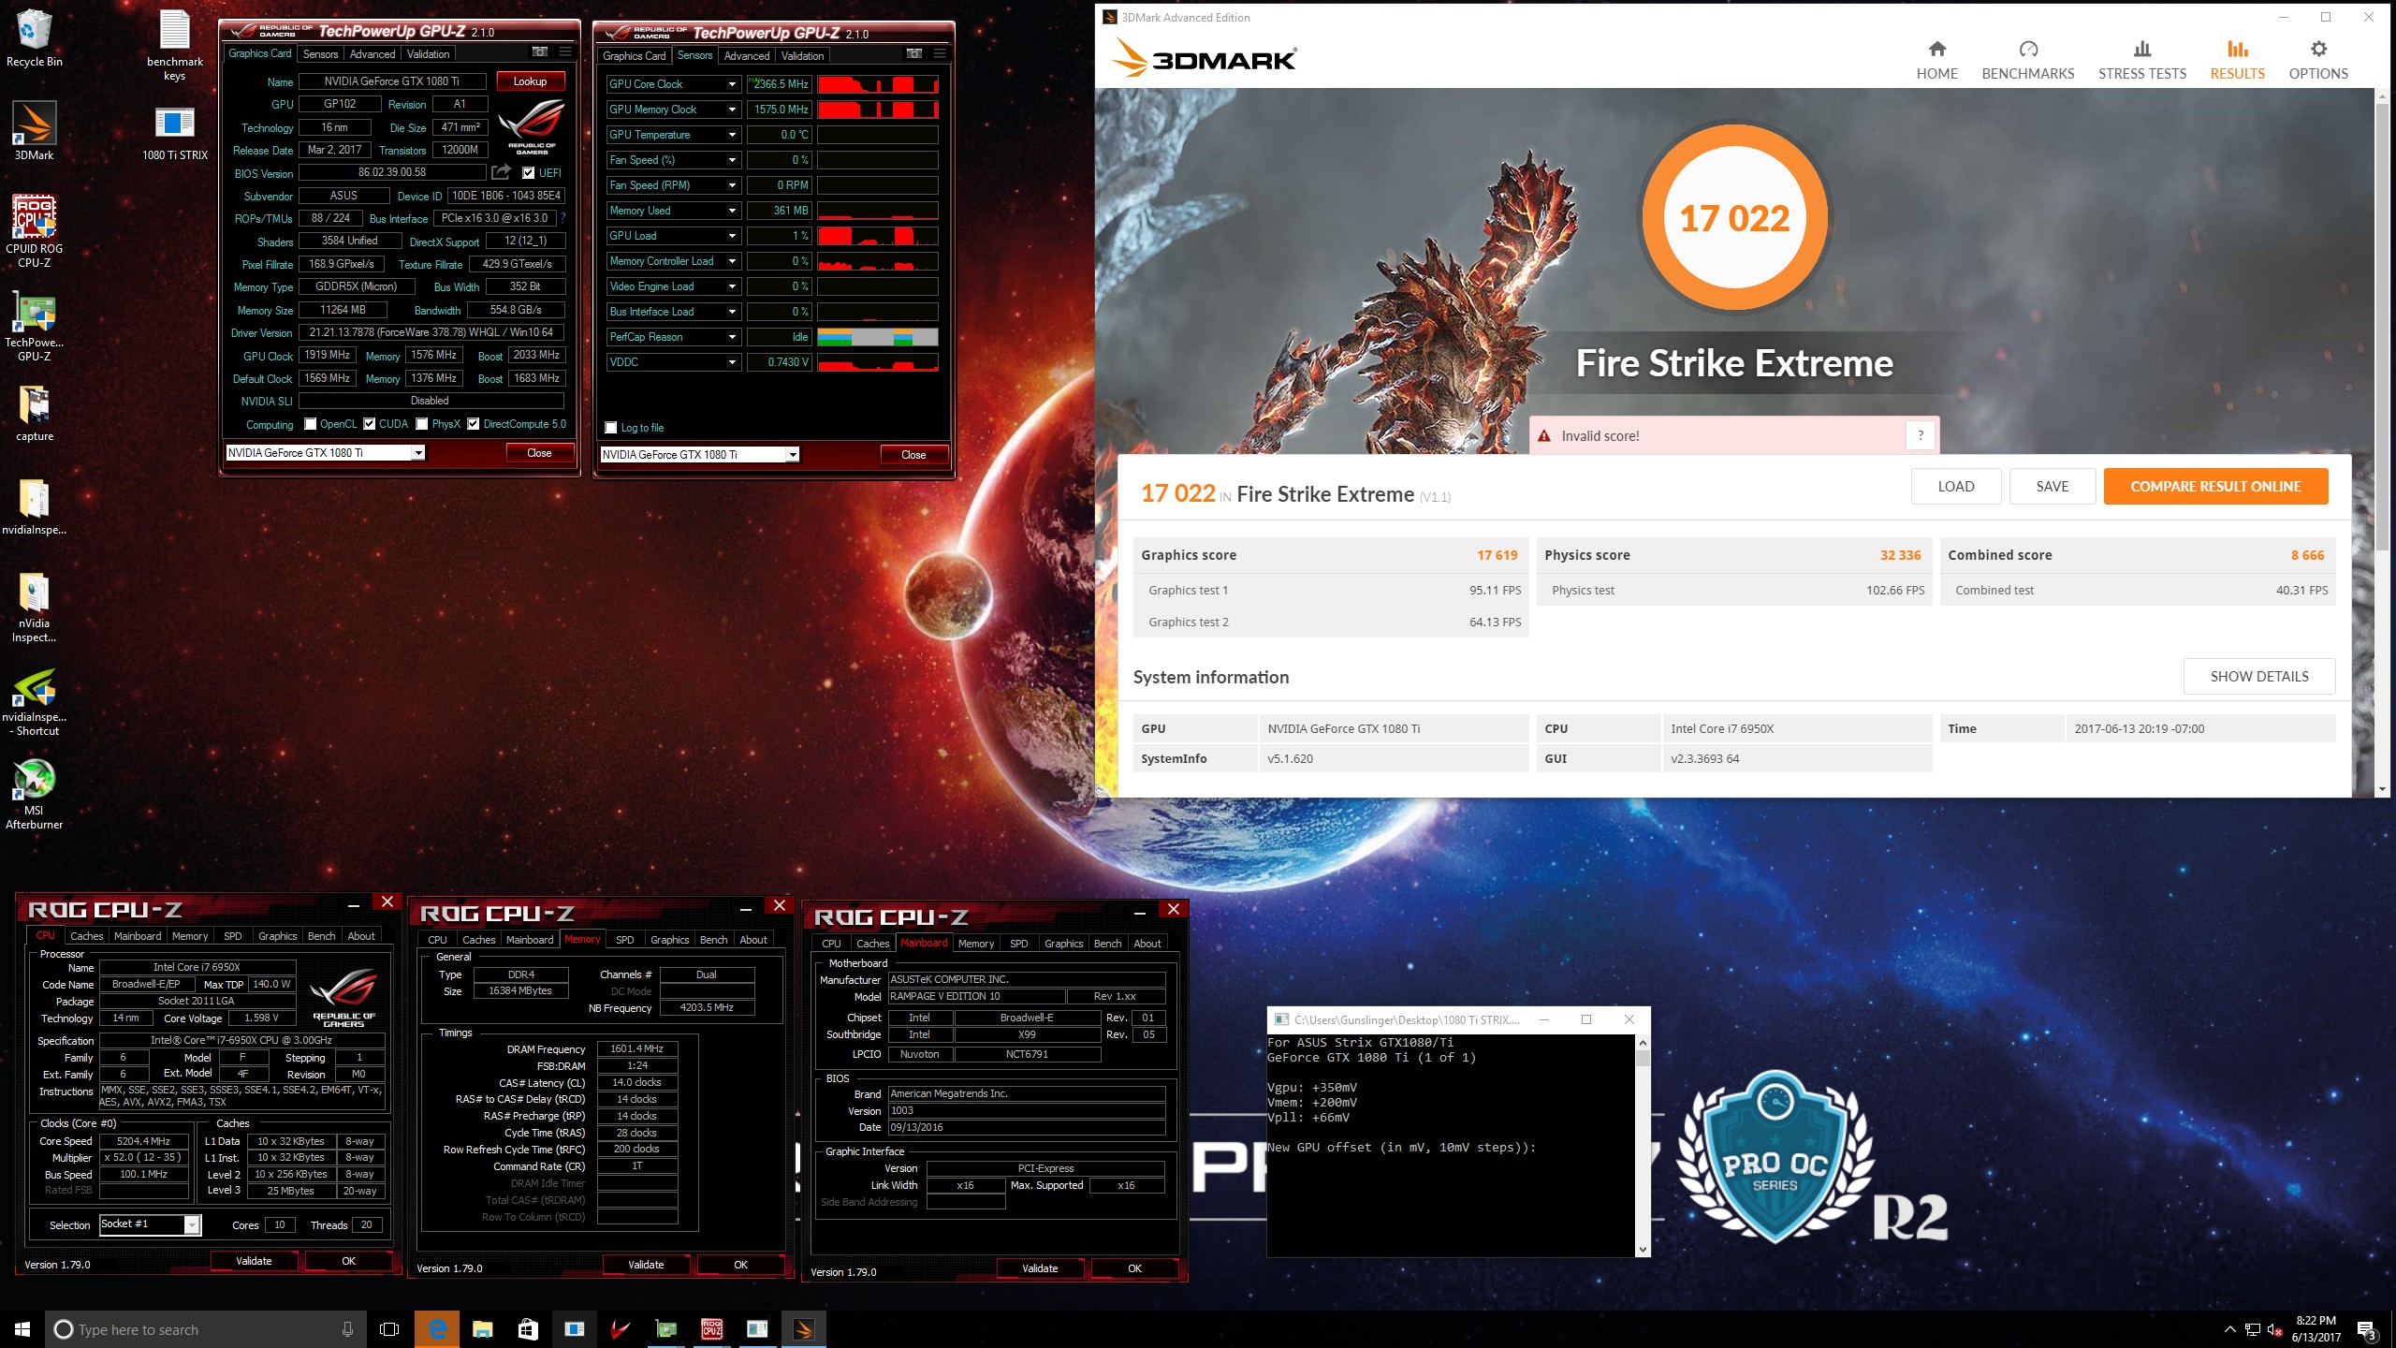Click SHOW DETAILS for System information
This screenshot has width=2396, height=1348.
2259,676
